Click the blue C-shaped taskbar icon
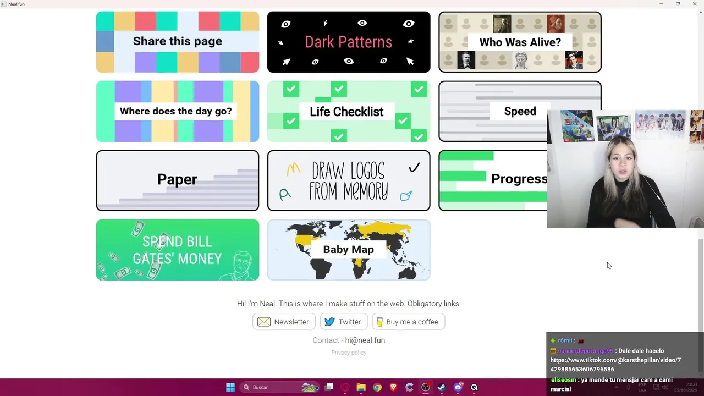Viewport: 704px width, 396px height. pos(409,387)
